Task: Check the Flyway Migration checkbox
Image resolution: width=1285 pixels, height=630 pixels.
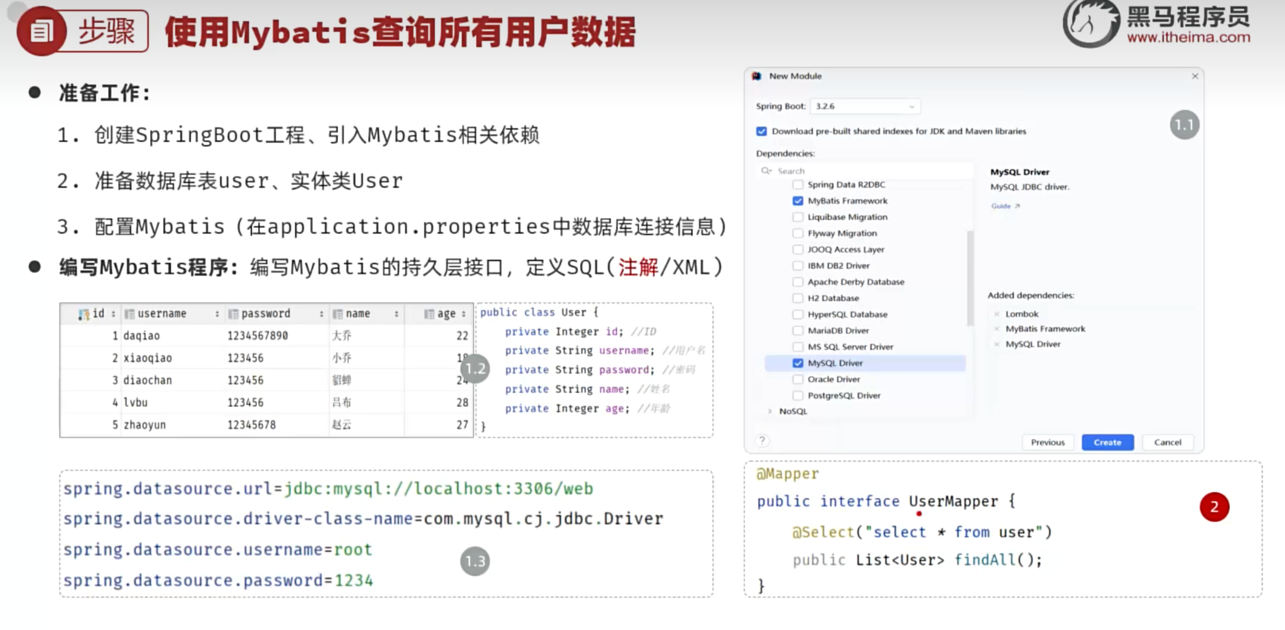Action: tap(798, 233)
